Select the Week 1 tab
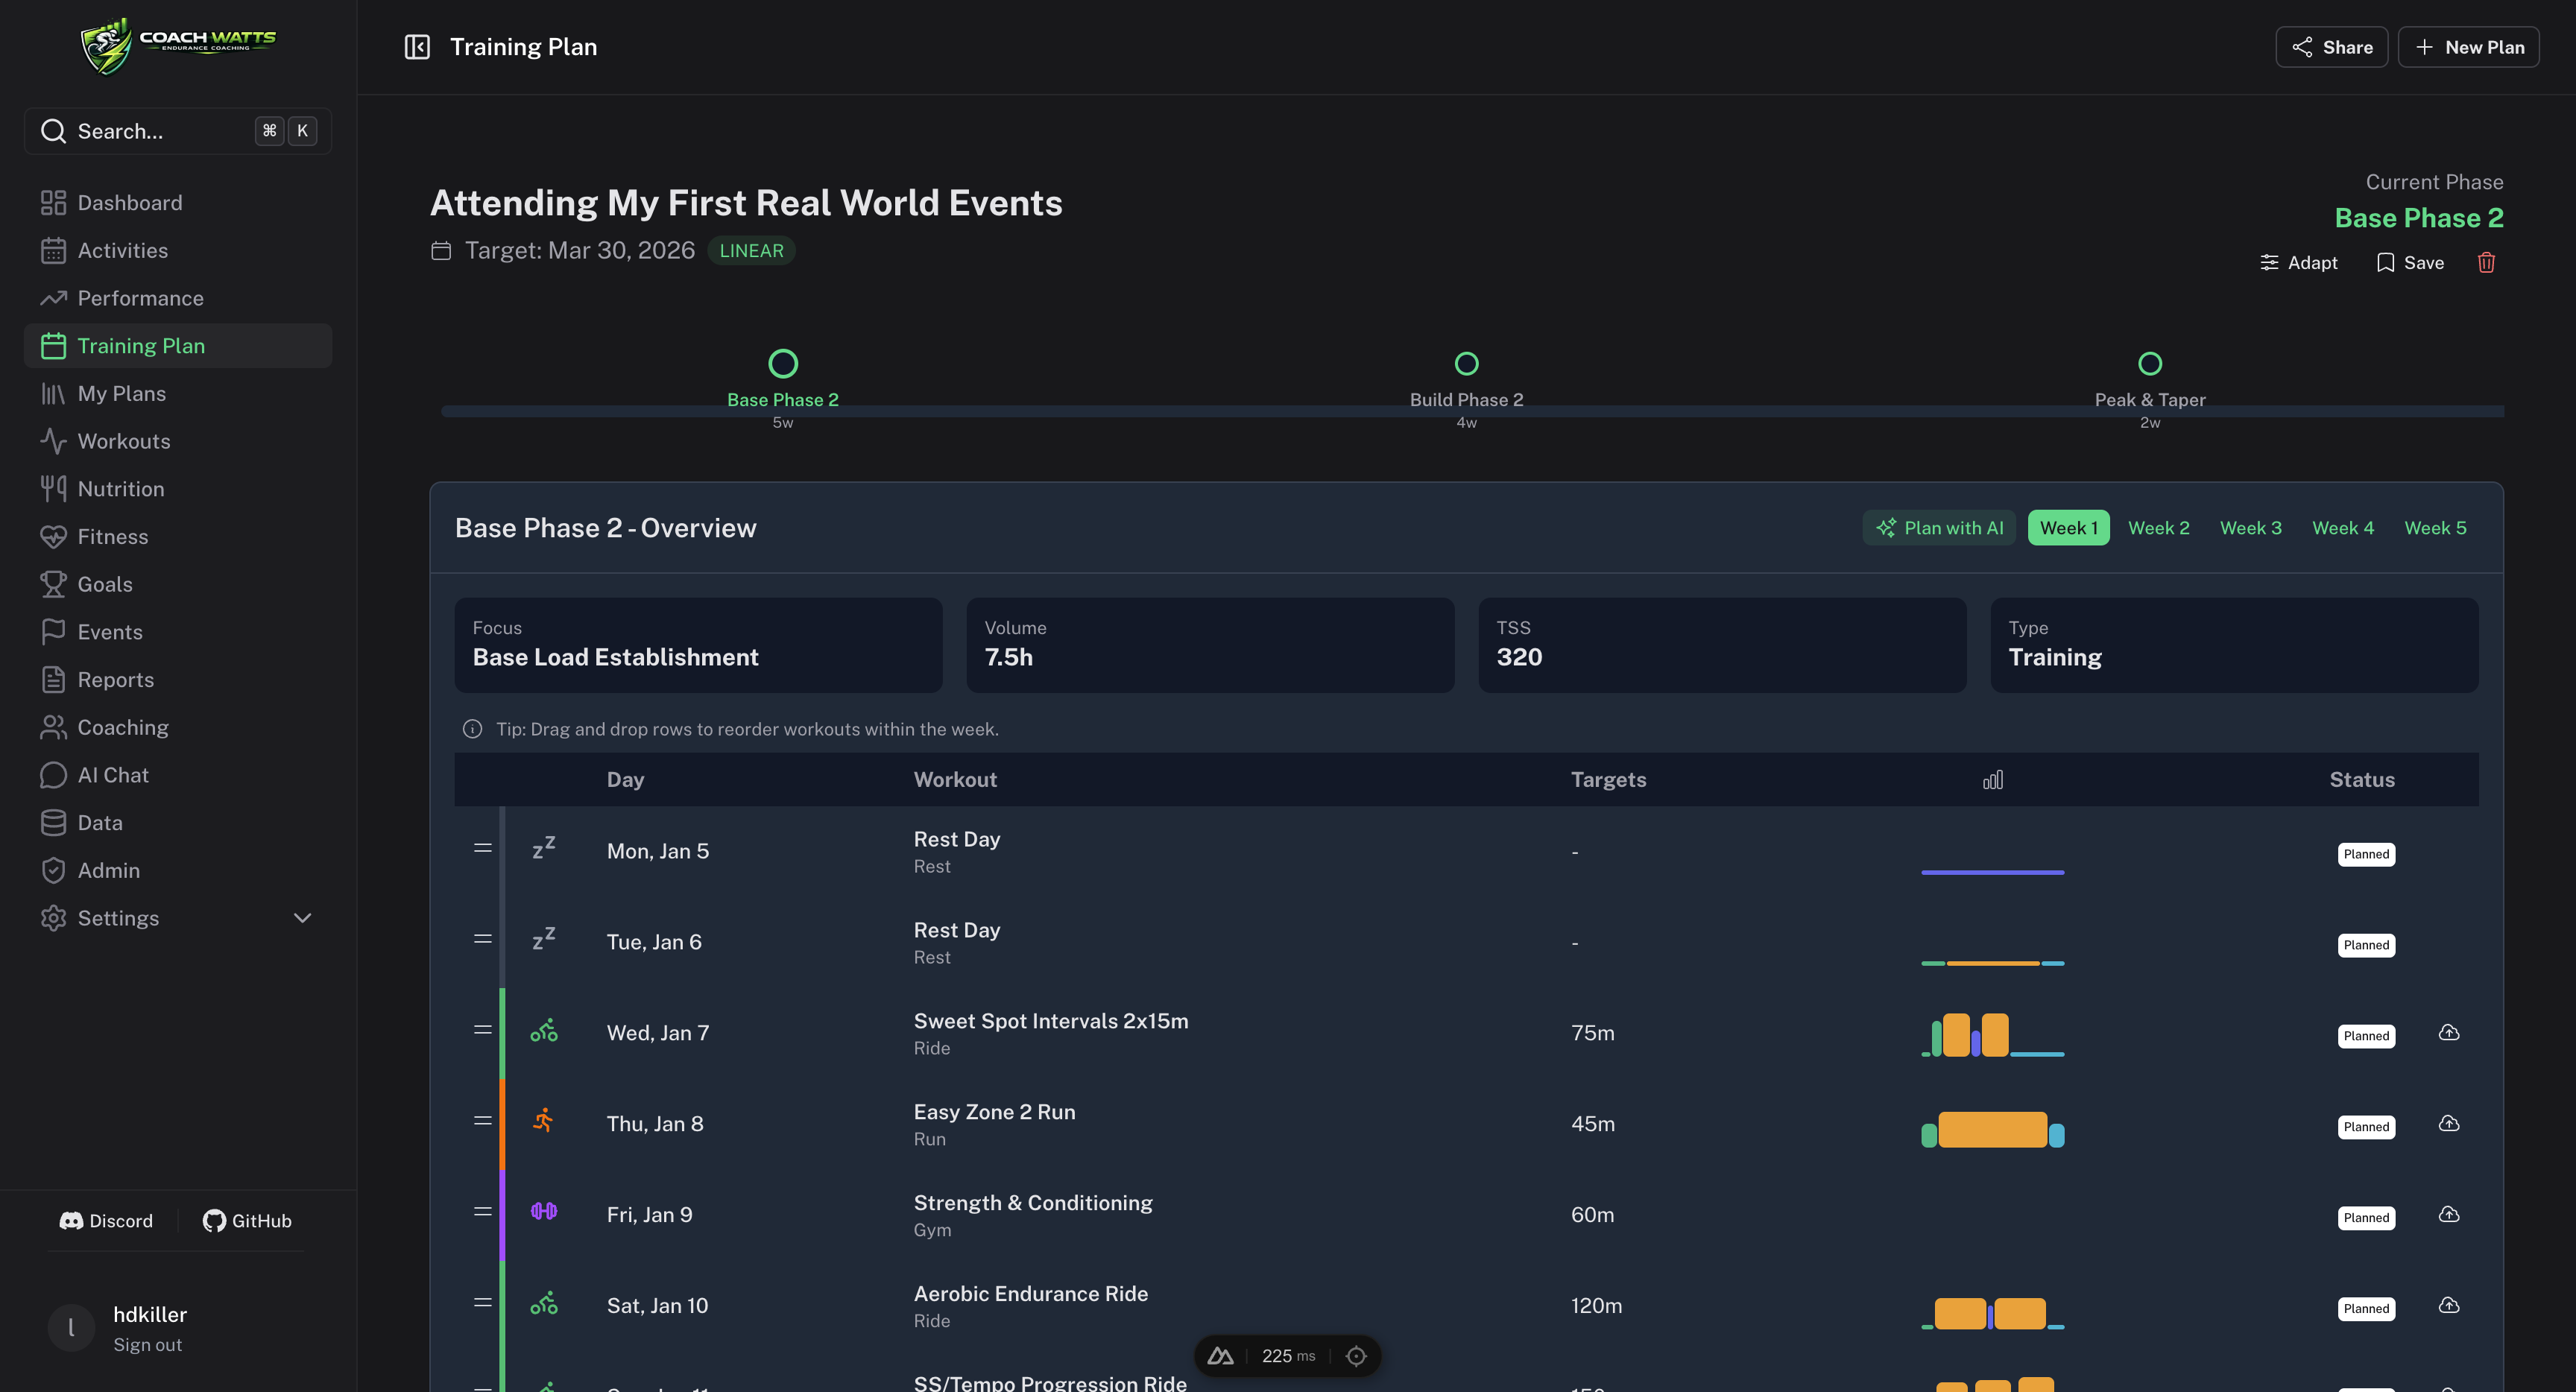Image resolution: width=2576 pixels, height=1392 pixels. coord(2068,528)
